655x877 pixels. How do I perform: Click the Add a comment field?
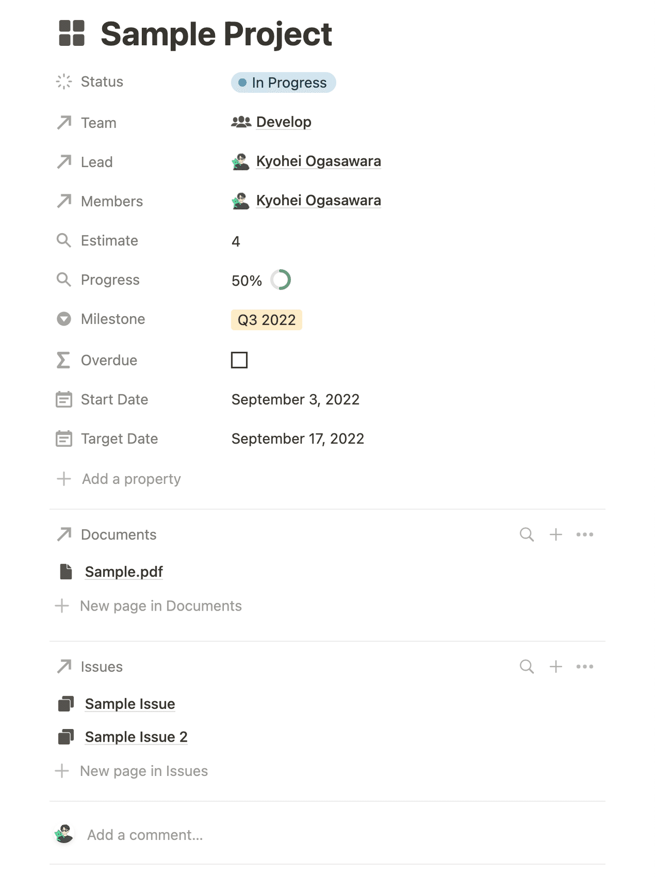coord(327,835)
